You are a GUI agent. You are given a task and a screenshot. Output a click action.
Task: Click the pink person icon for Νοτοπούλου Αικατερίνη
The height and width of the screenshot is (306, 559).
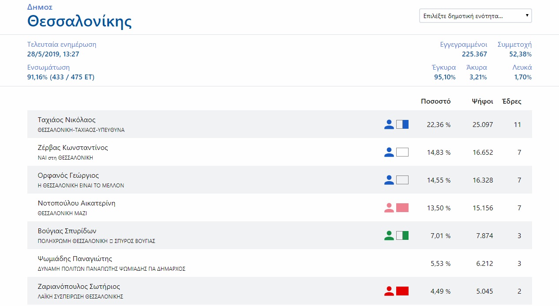389,208
